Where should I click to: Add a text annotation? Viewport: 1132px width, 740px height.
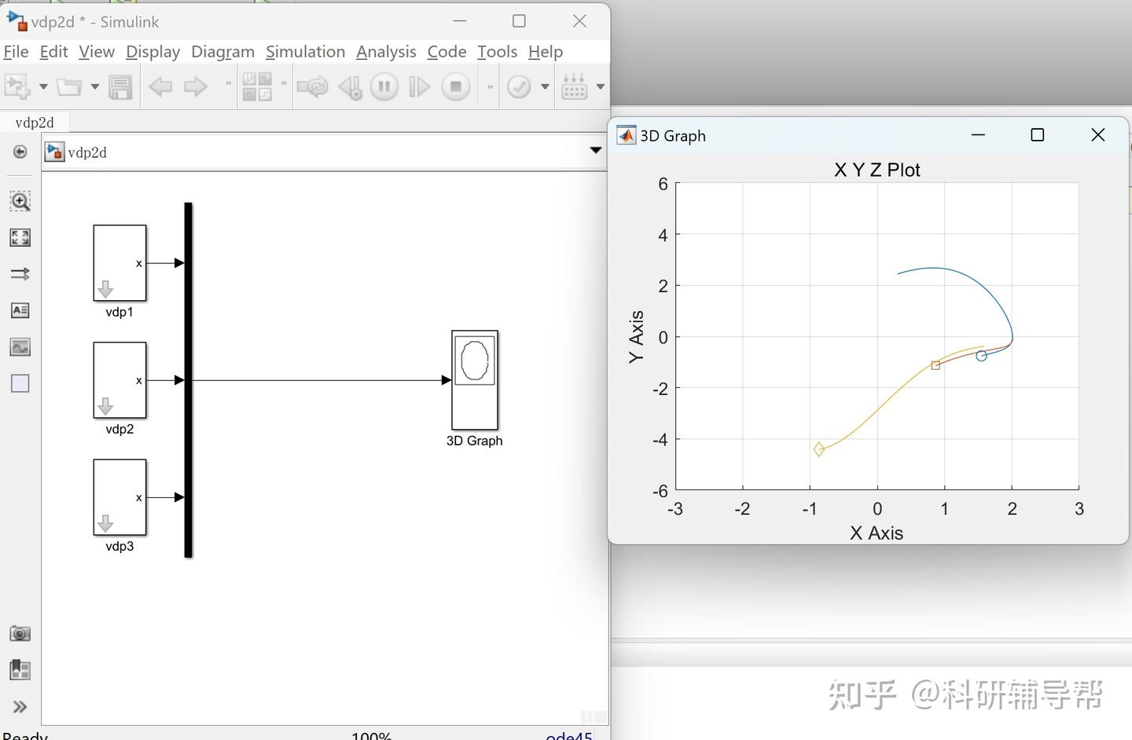pyautogui.click(x=20, y=310)
